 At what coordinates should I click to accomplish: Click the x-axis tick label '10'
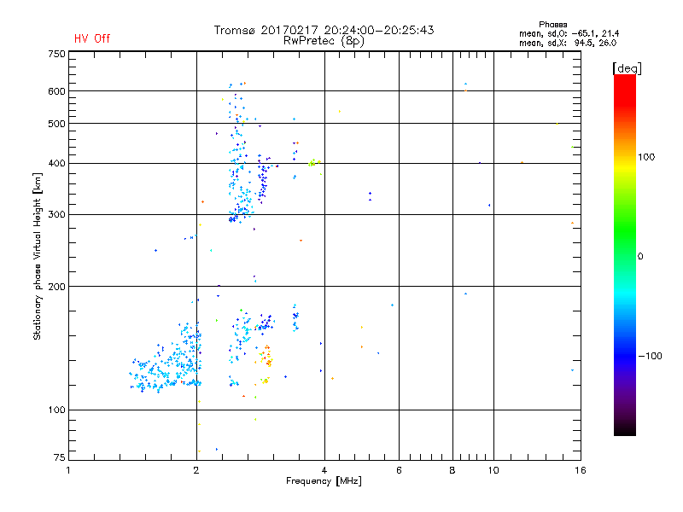(x=493, y=470)
